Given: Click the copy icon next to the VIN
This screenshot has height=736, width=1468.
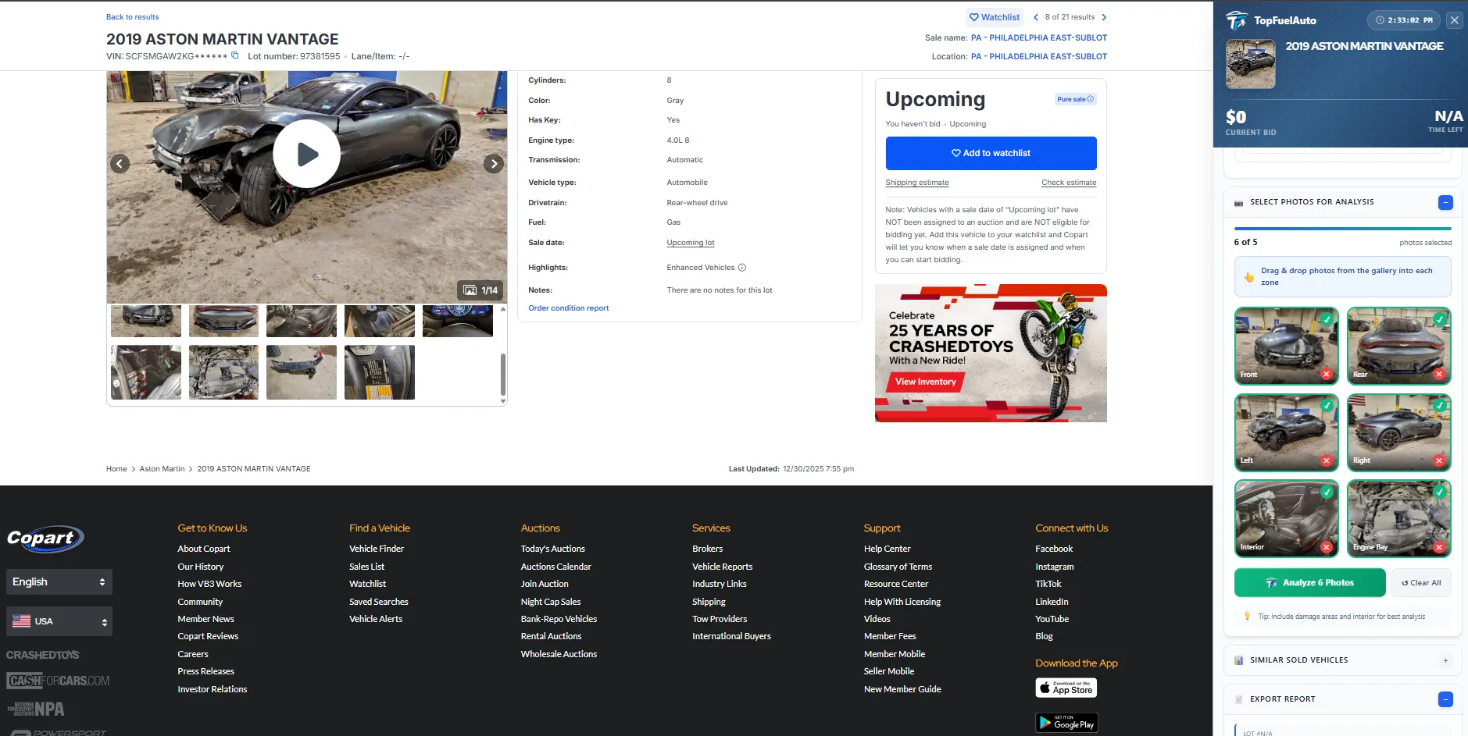Looking at the screenshot, I should click(x=235, y=55).
